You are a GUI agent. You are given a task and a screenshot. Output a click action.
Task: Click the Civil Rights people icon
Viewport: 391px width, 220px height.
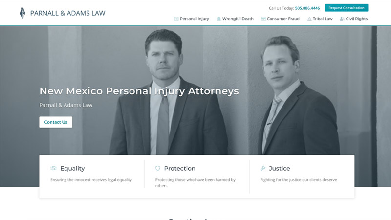click(x=342, y=19)
